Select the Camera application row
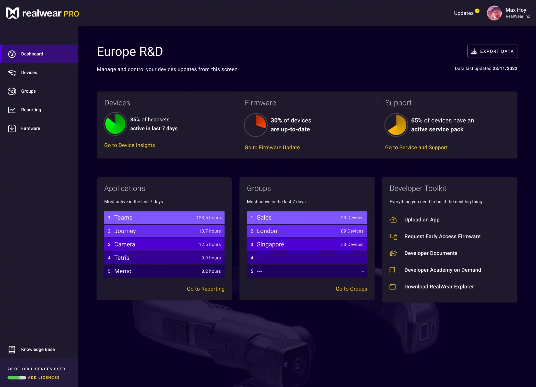Viewport: 536px width, 387px height. [x=164, y=244]
